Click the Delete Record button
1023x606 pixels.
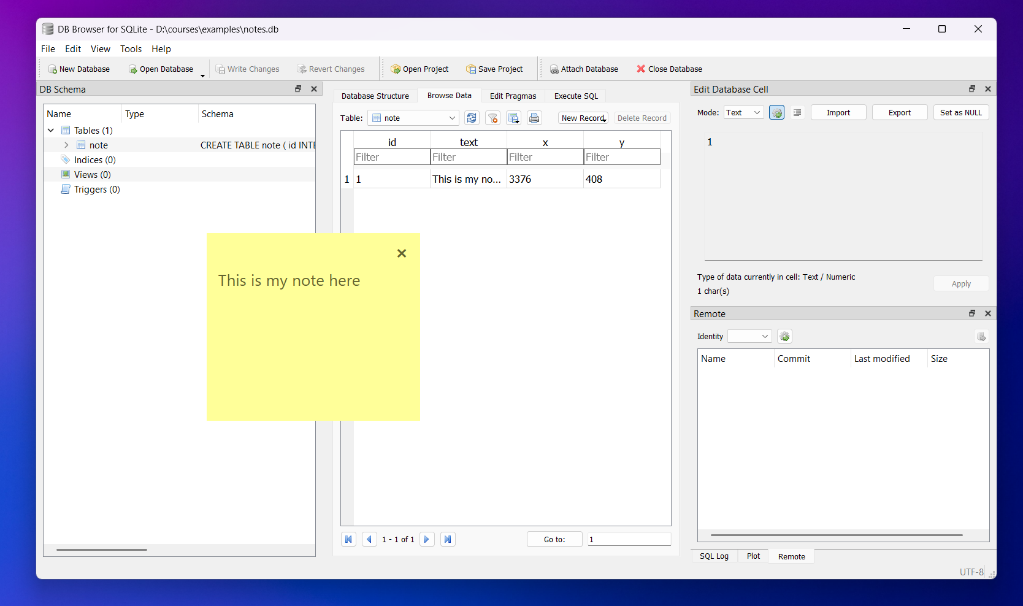642,118
